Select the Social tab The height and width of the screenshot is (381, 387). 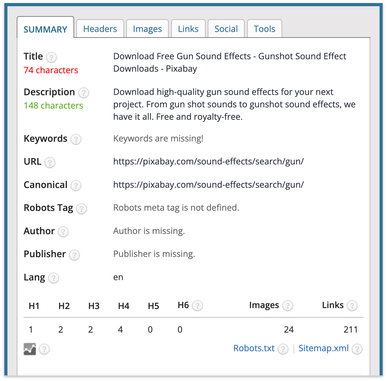(x=226, y=29)
